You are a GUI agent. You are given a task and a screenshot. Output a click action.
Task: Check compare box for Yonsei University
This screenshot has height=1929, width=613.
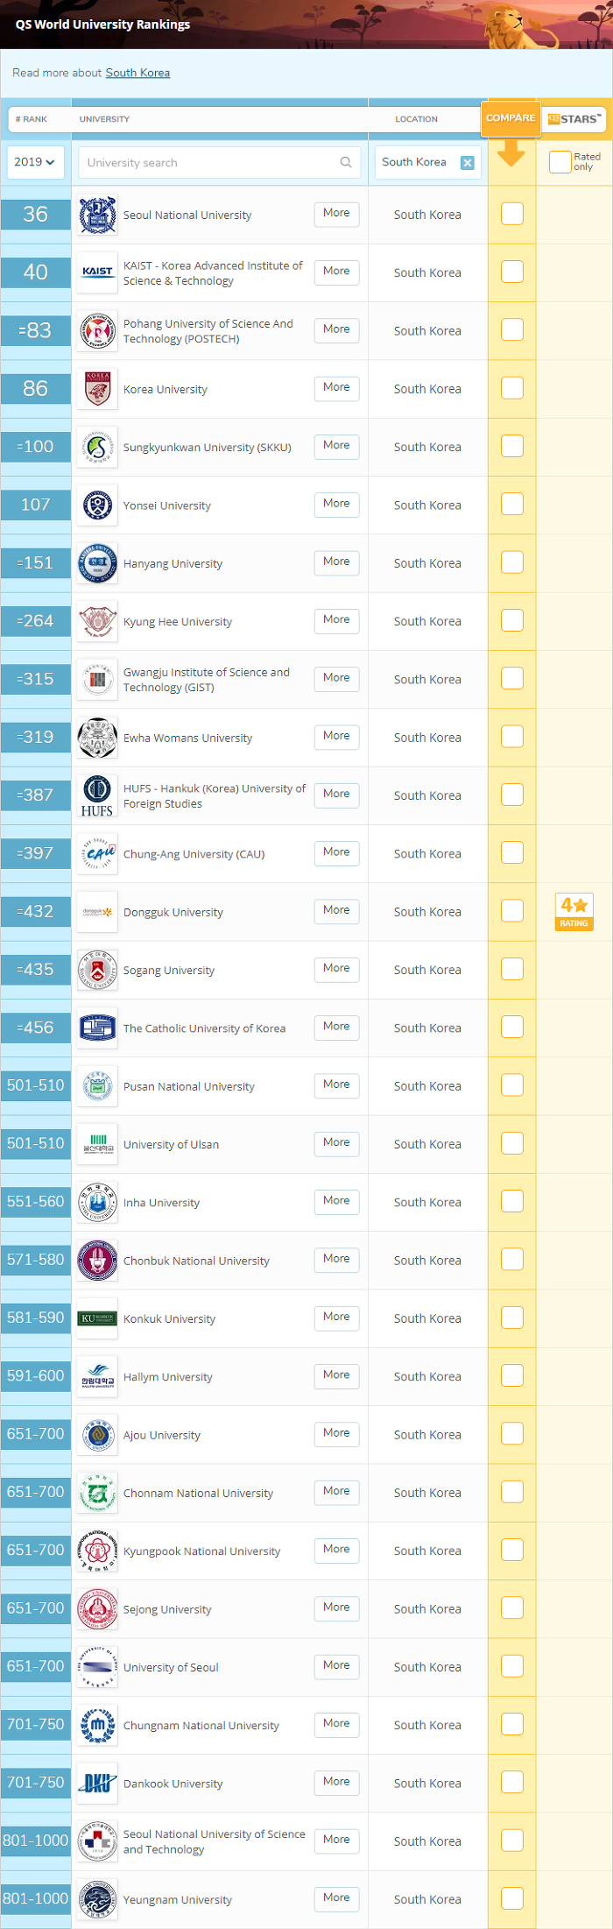click(x=512, y=504)
